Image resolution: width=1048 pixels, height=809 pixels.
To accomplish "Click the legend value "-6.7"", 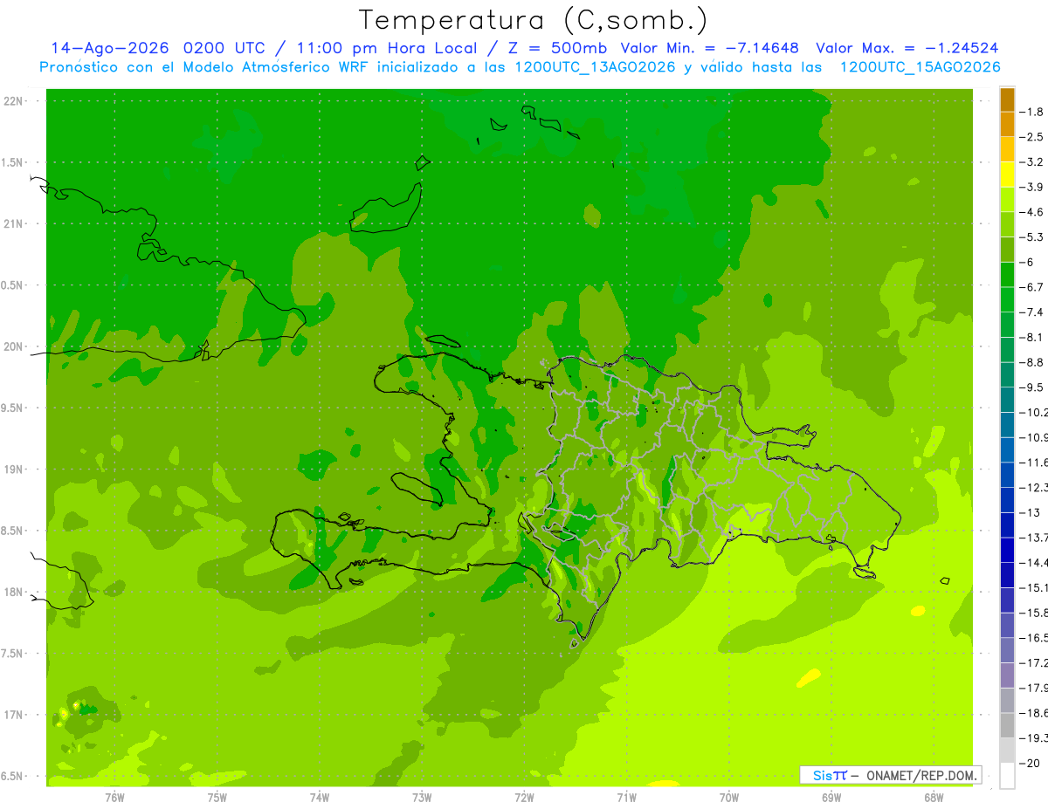I will click(x=1031, y=287).
